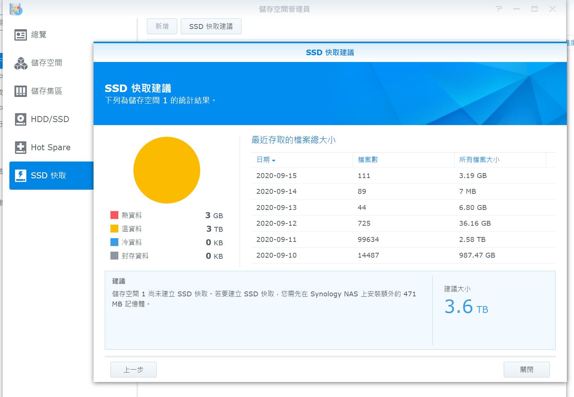
Task: Go to 儲存集區 section
Action: tap(51, 91)
